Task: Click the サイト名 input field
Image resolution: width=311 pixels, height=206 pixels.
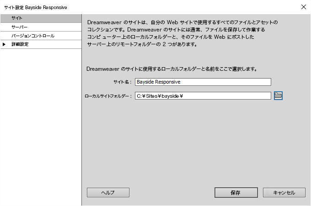Action: (x=203, y=82)
